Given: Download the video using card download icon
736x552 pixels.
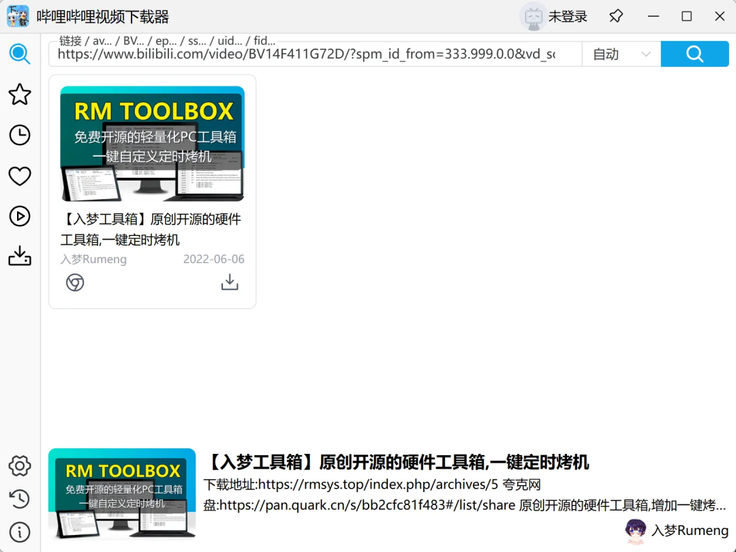Looking at the screenshot, I should 230,282.
